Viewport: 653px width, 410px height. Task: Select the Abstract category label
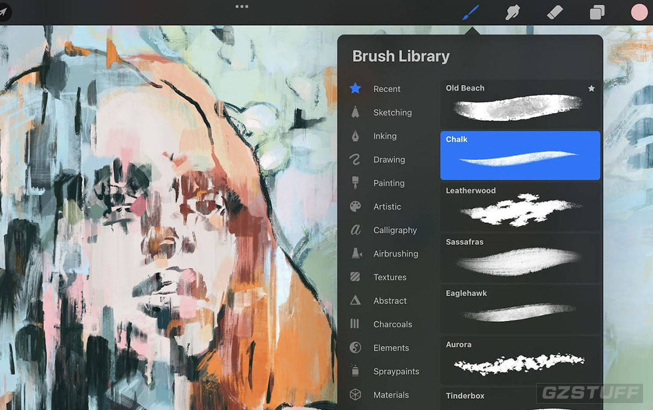click(390, 301)
